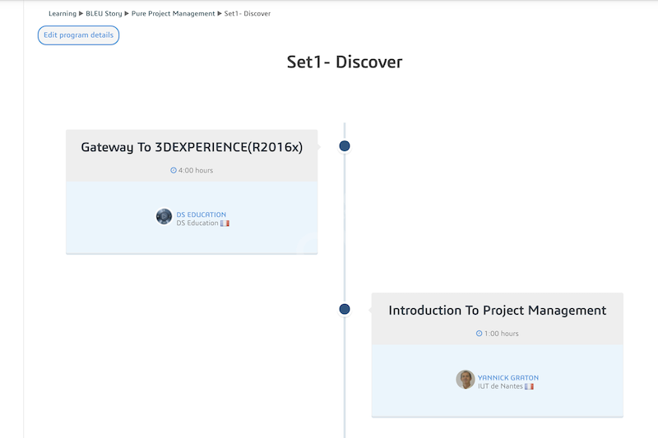Open Pure Project Management breadcrumb
The height and width of the screenshot is (438, 658).
click(173, 13)
